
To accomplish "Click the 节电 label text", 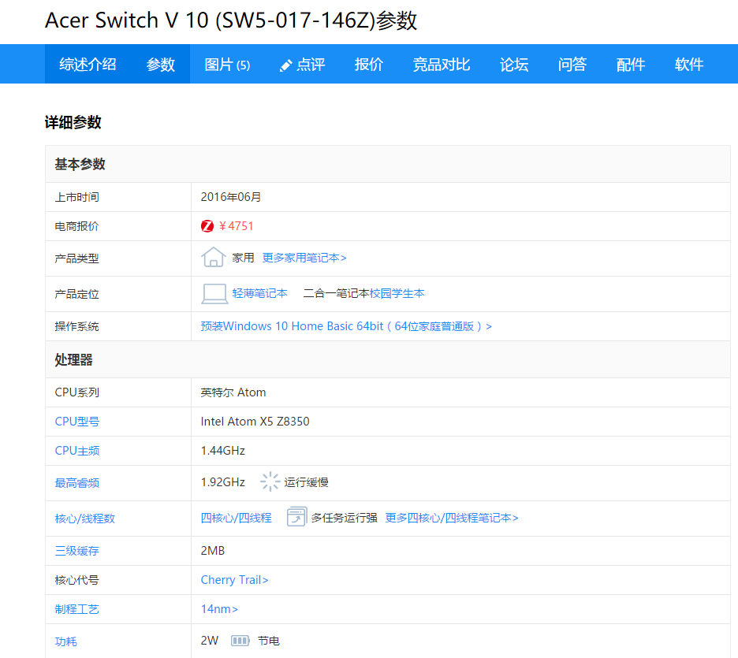I will [x=269, y=641].
